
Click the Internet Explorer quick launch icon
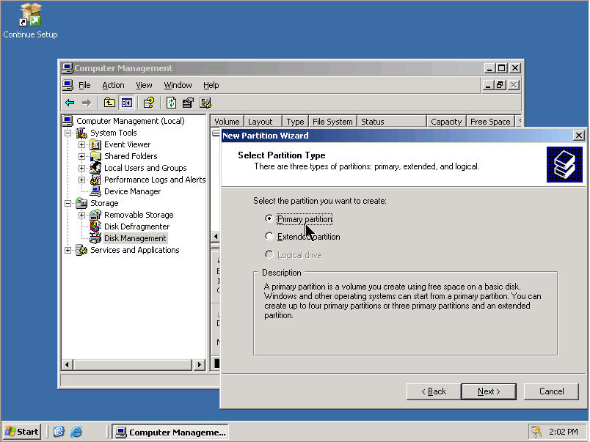coord(76,432)
